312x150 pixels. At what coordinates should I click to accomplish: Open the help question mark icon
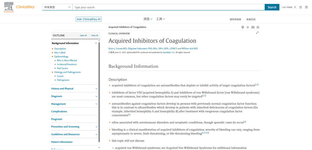pos(301,7)
